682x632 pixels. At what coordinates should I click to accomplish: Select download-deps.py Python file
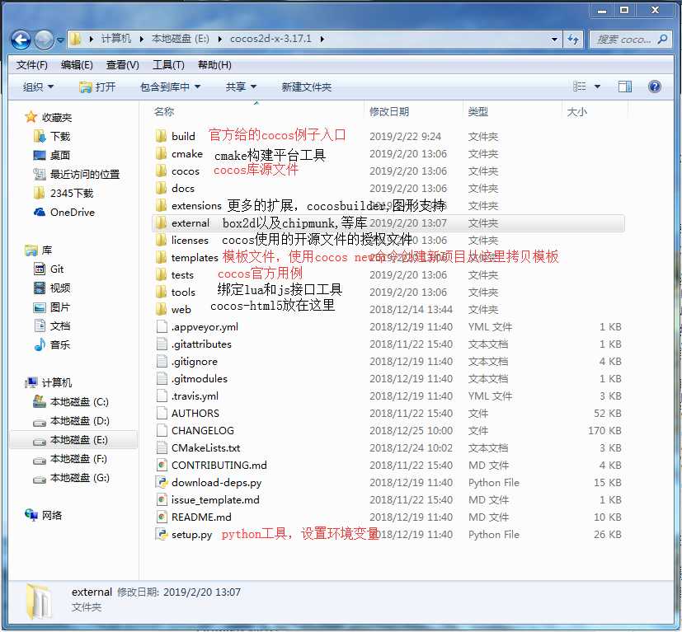point(209,483)
